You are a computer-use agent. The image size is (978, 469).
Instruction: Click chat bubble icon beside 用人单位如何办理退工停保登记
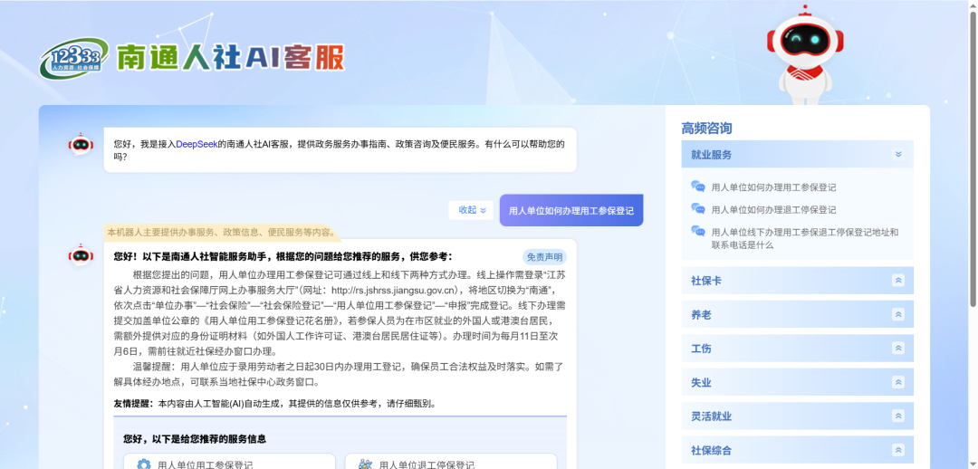(698, 209)
